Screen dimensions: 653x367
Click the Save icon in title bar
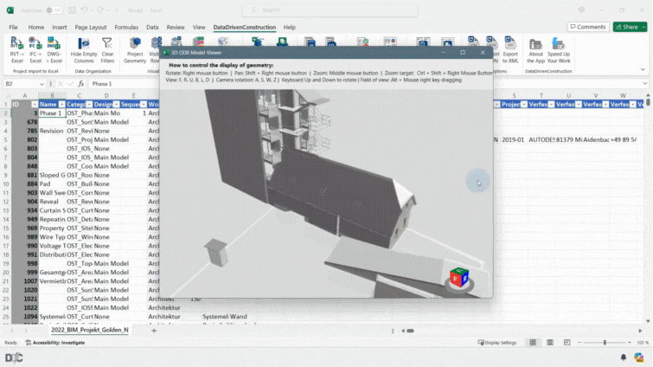(x=72, y=10)
